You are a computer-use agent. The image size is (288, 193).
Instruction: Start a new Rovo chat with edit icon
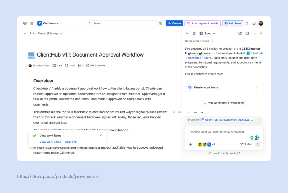point(240,33)
